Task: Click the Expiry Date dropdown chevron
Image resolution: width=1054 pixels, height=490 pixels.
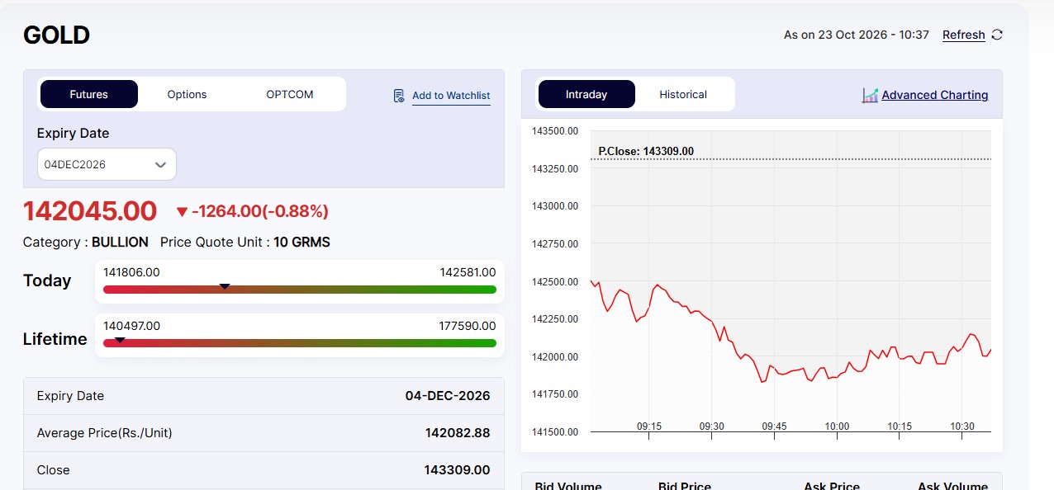Action: (x=161, y=165)
